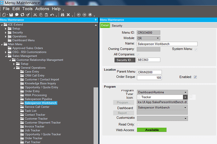Open the Tools menu
The height and width of the screenshot is (144, 217).
(x=27, y=9)
